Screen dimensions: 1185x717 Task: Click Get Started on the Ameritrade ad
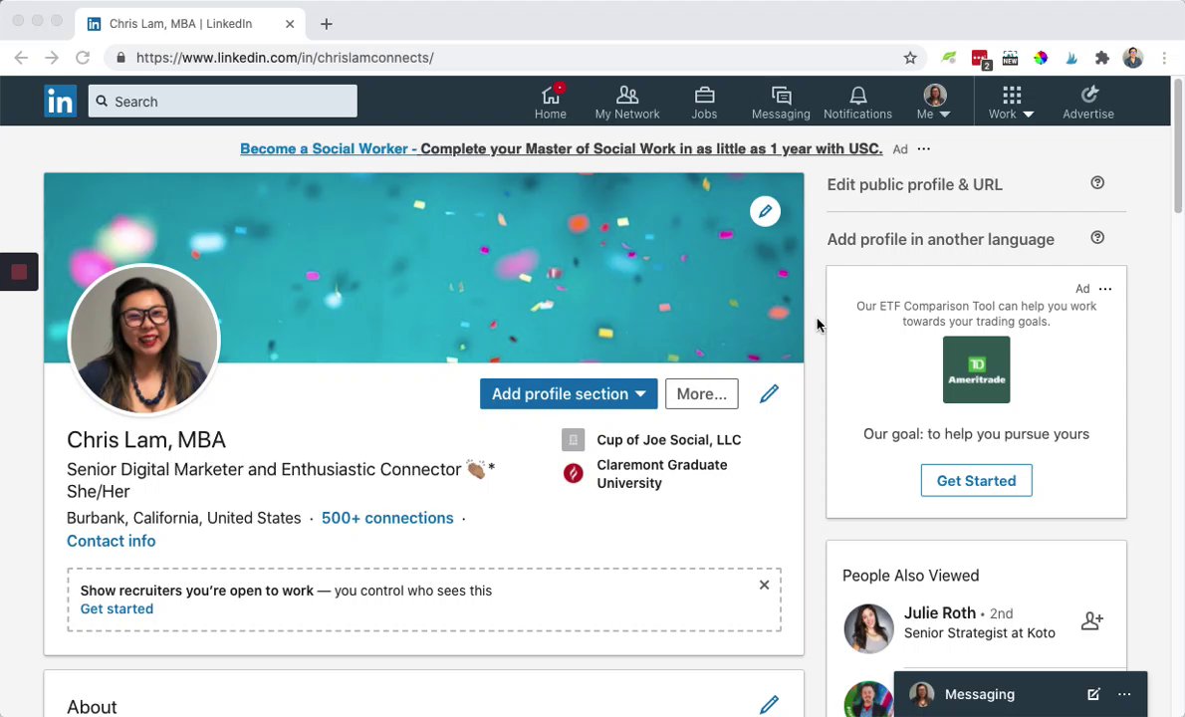coord(977,481)
